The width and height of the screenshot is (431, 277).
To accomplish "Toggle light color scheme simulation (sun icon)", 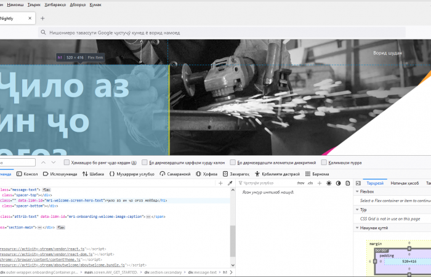I will (329, 183).
